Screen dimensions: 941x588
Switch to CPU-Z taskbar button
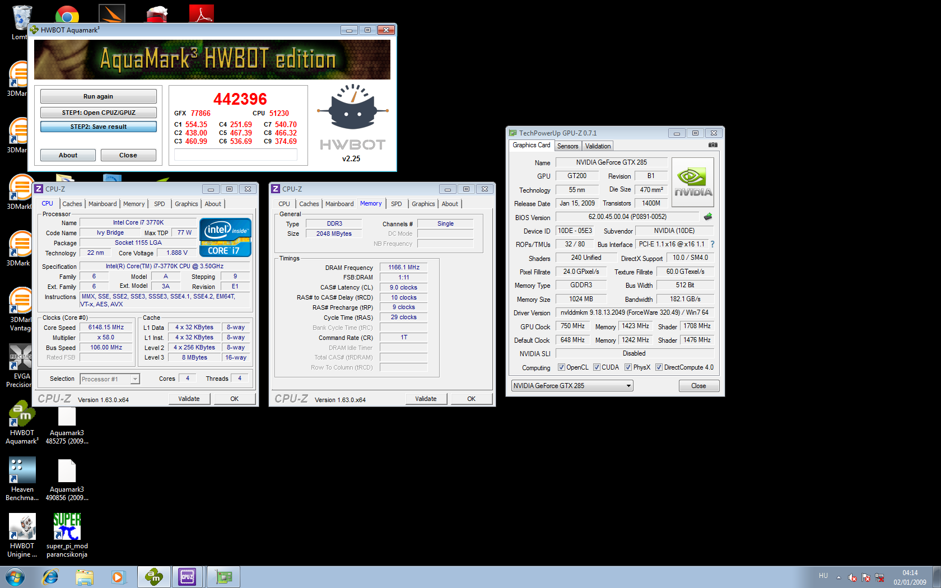click(x=187, y=577)
